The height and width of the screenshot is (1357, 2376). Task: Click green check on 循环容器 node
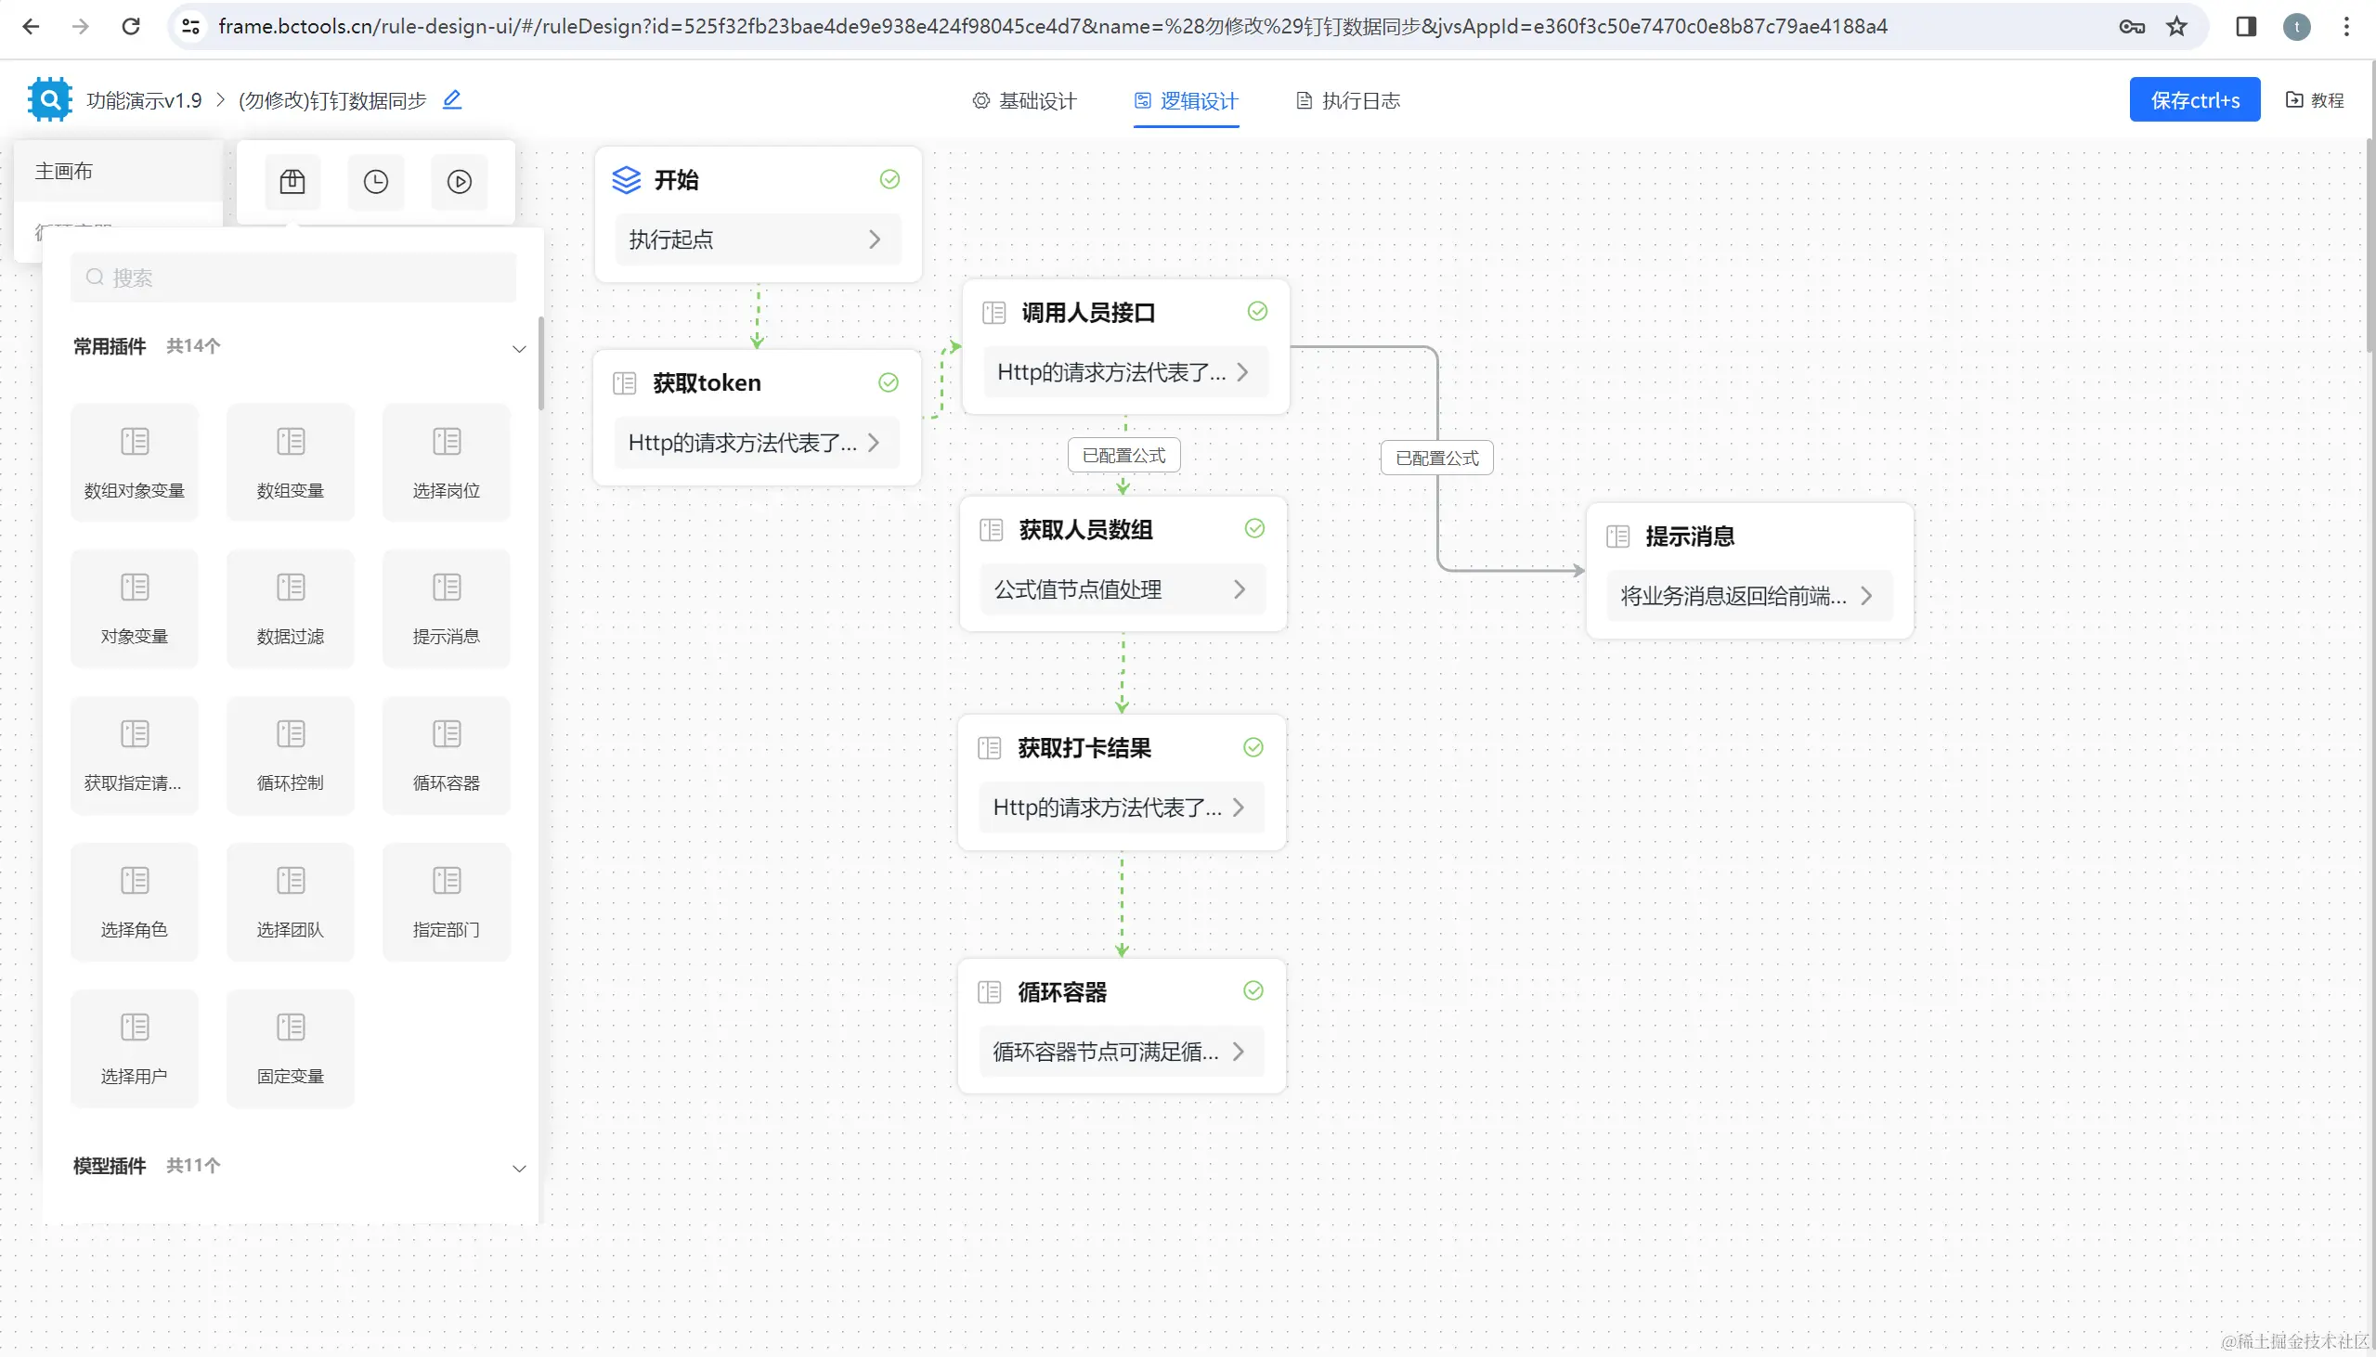1253,990
